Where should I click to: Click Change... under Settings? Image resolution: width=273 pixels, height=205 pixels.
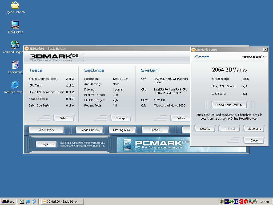tap(121, 118)
